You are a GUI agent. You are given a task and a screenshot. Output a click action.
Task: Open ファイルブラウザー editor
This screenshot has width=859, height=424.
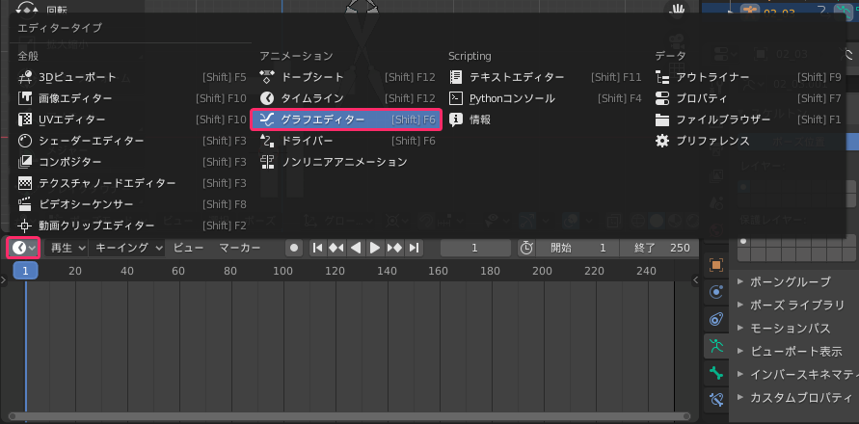(x=748, y=119)
